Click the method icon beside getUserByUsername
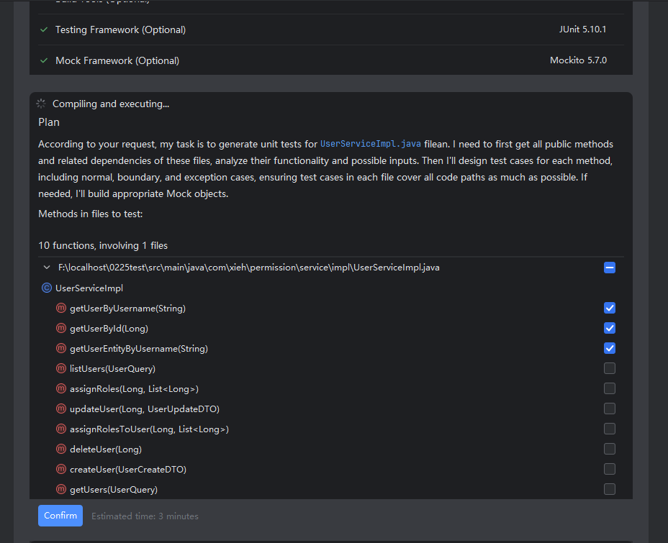The image size is (668, 543). click(61, 309)
